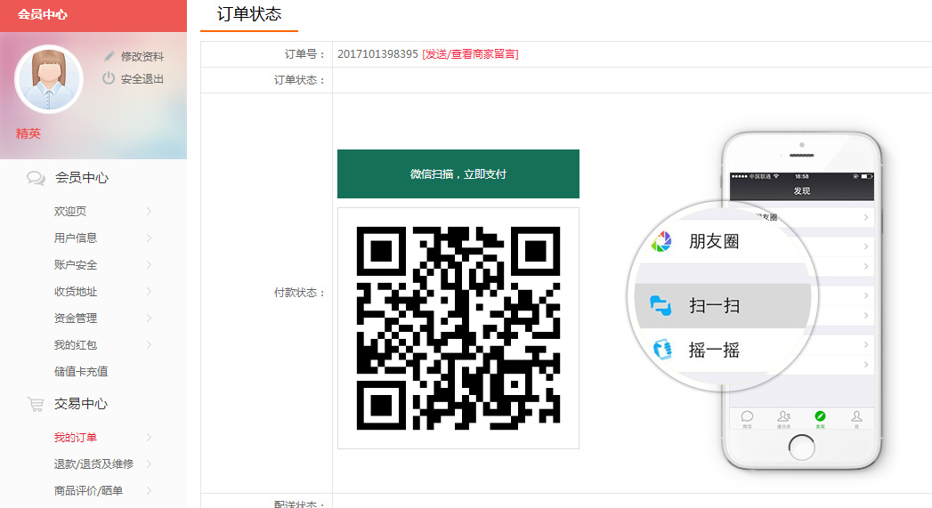The width and height of the screenshot is (932, 508).
Task: Click the 朋友圈 colorful icon on phone
Action: pyautogui.click(x=661, y=241)
